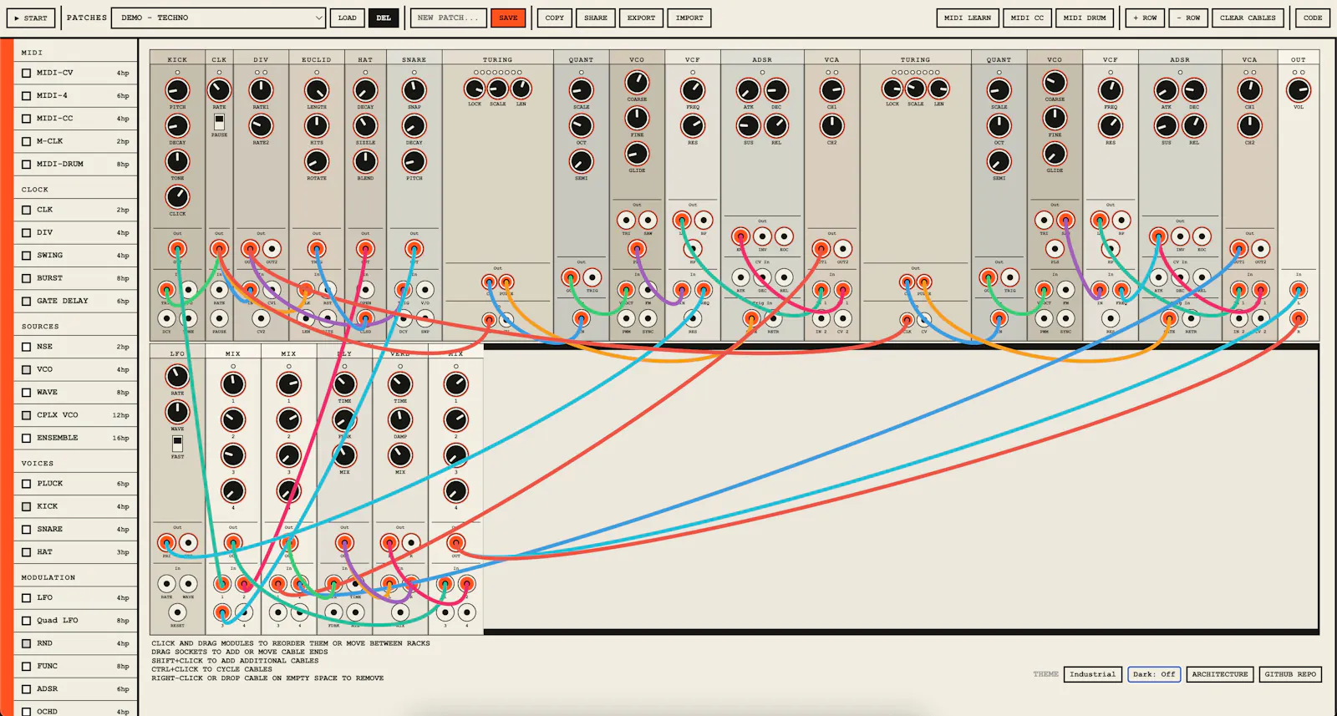Screen dimensions: 1337x716
Task: Click the LFO module's RESET jack
Action: click(177, 612)
